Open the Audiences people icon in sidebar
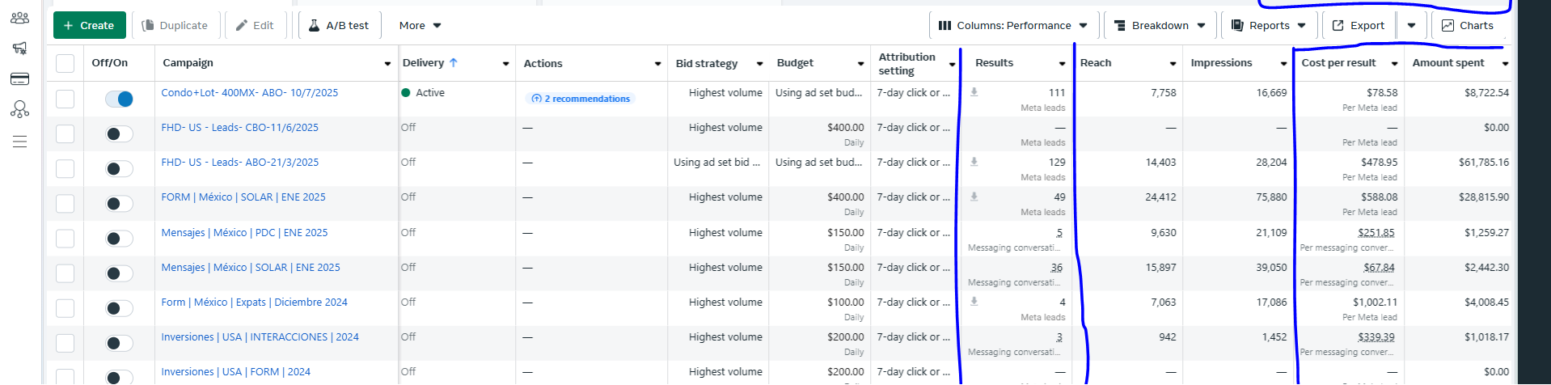The image size is (1551, 385). [19, 18]
